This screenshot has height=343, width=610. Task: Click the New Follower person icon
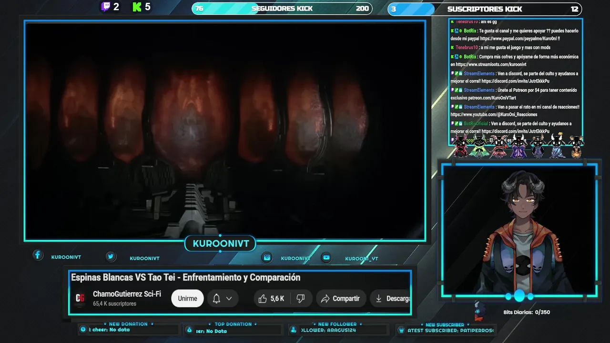click(294, 330)
